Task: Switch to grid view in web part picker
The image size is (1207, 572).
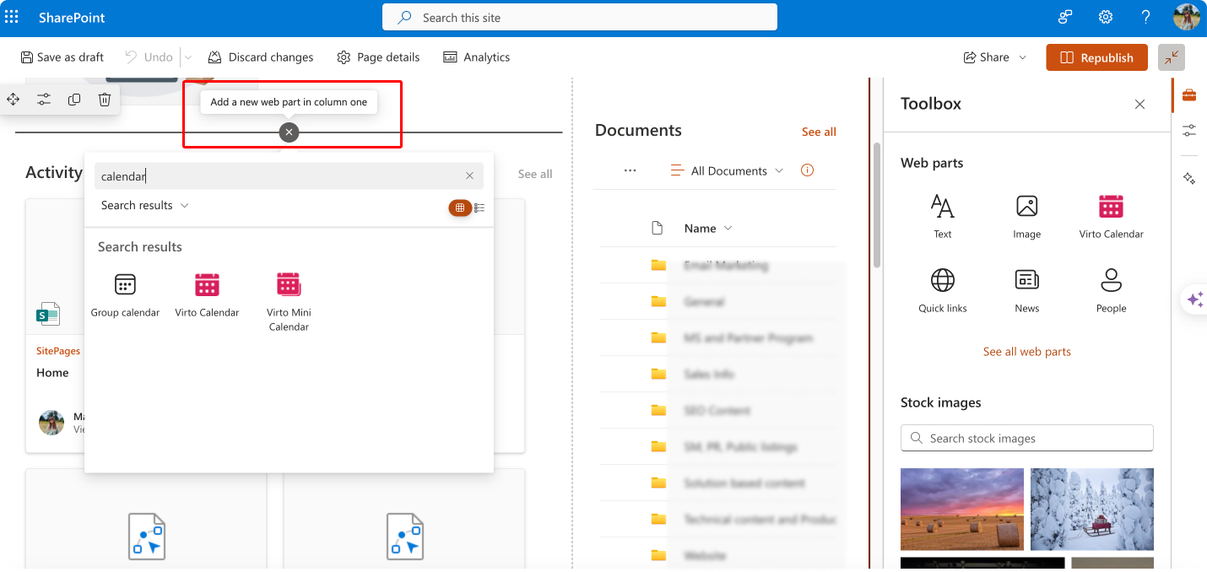Action: point(460,208)
